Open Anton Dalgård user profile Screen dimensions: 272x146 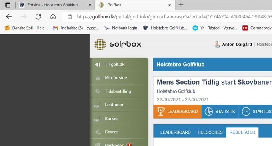point(237,45)
